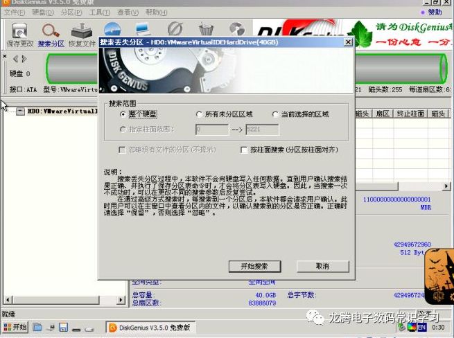Screen dimensions: 454x338
Task: Open the 硬盘(D) menu
Action: (x=43, y=12)
